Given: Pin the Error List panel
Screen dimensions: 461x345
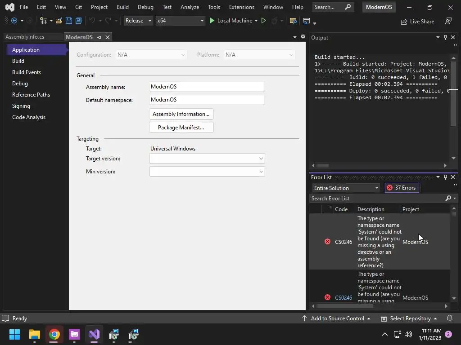Looking at the screenshot, I should click(445, 177).
